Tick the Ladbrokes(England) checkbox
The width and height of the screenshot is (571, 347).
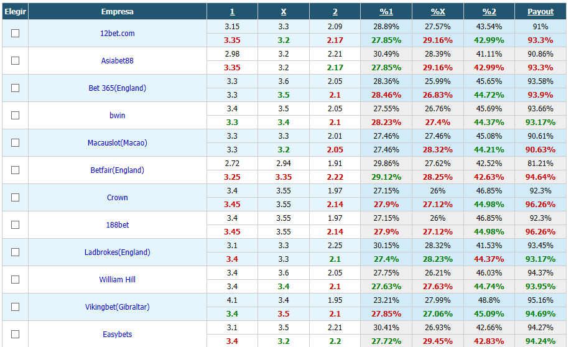point(16,252)
